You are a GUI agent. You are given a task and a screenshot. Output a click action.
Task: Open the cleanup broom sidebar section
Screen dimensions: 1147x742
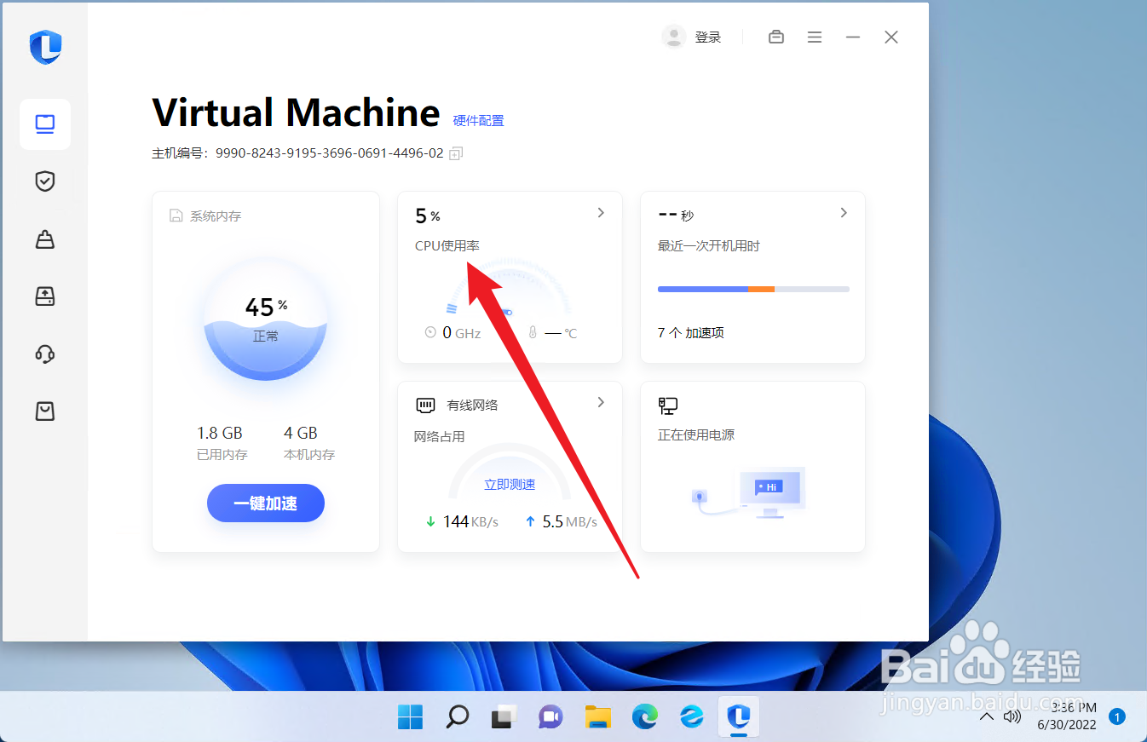45,239
